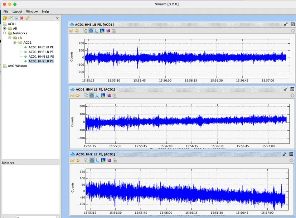Image resolution: width=296 pixels, height=218 pixels.
Task: Open wave settings in HHN panel
Action: pyautogui.click(x=86, y=96)
